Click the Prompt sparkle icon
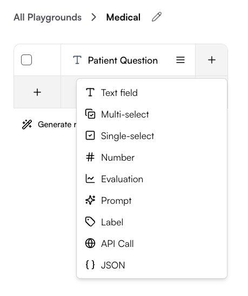The height and width of the screenshot is (296, 248). click(90, 200)
